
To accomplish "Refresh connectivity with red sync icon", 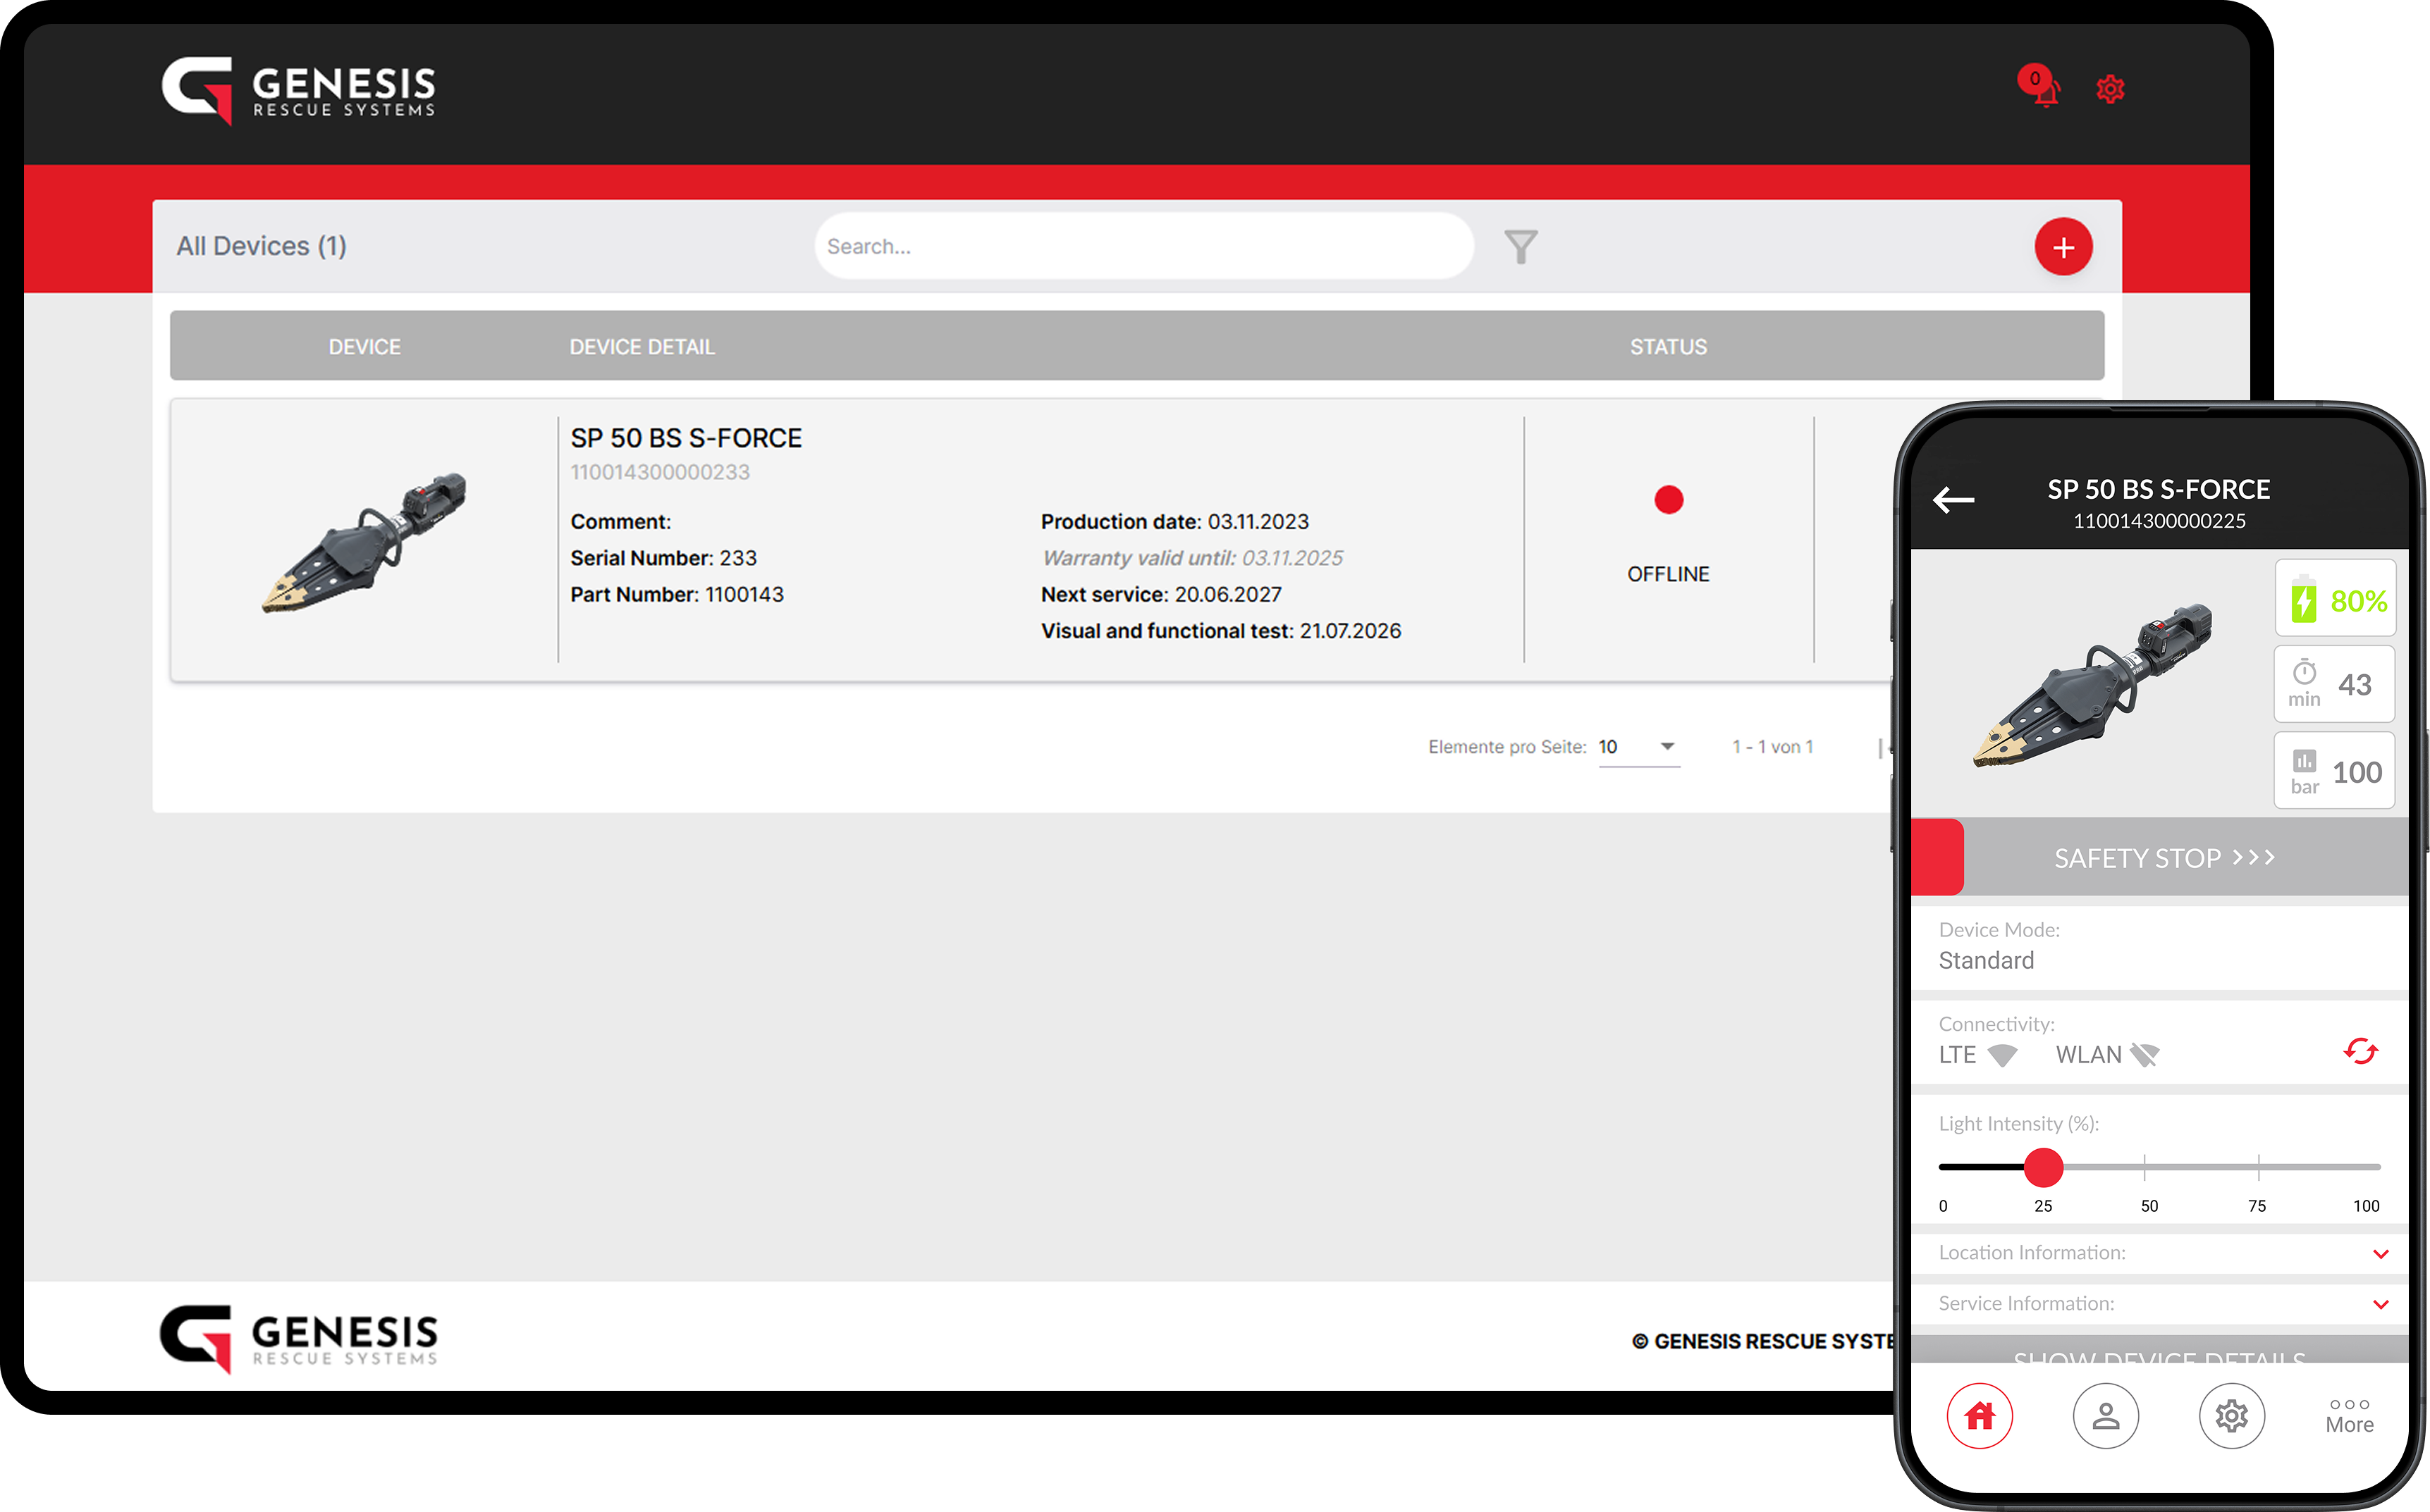I will click(x=2361, y=1052).
